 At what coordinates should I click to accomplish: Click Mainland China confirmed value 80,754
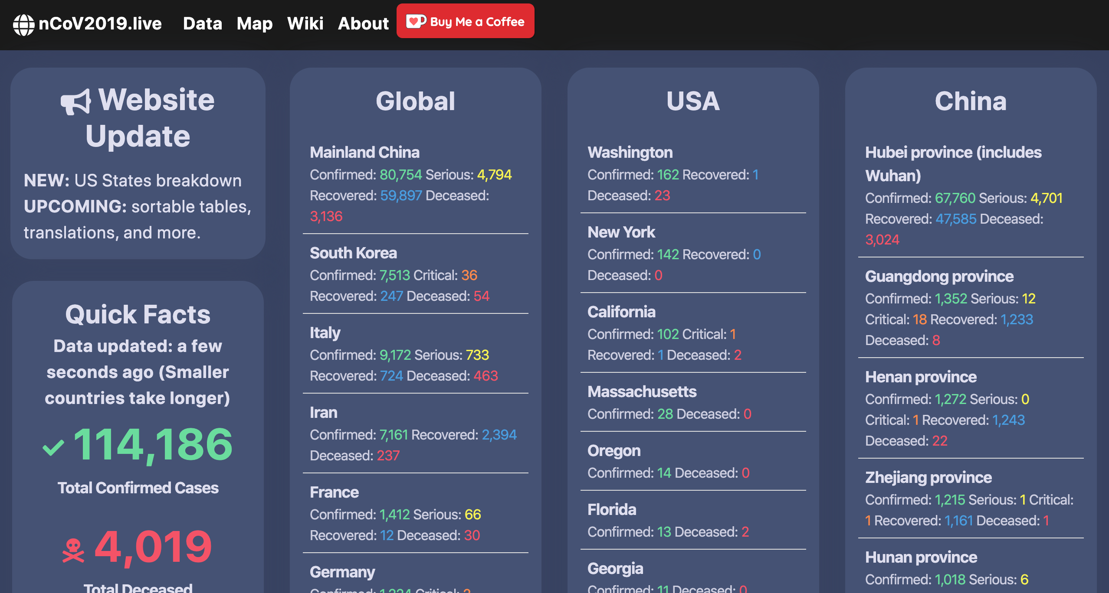[x=400, y=175]
